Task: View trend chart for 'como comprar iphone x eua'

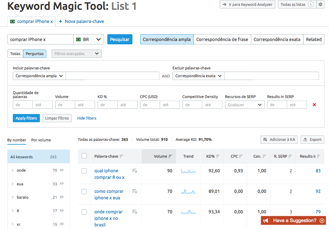Action: pos(188,192)
